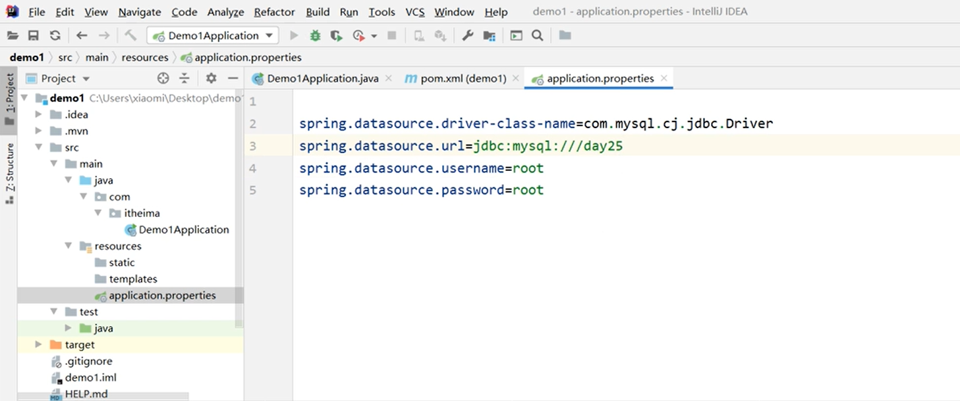Screen dimensions: 960x401
Task: Open the Demo1Application run configuration dropdown
Action: 213,35
